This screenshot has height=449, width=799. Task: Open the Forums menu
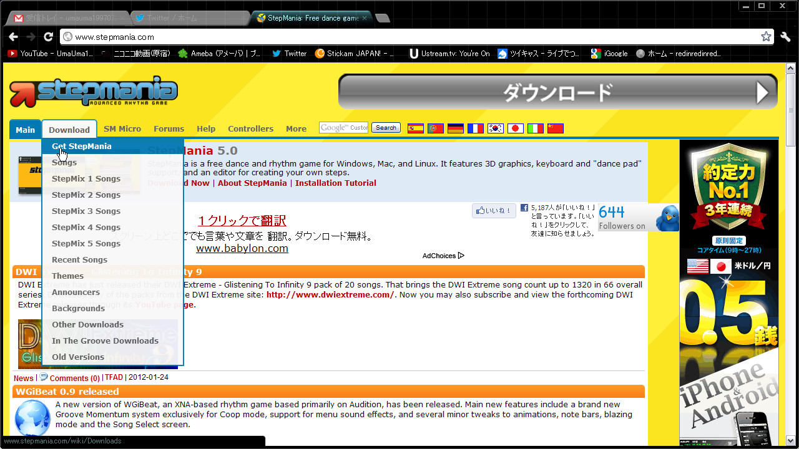(169, 129)
